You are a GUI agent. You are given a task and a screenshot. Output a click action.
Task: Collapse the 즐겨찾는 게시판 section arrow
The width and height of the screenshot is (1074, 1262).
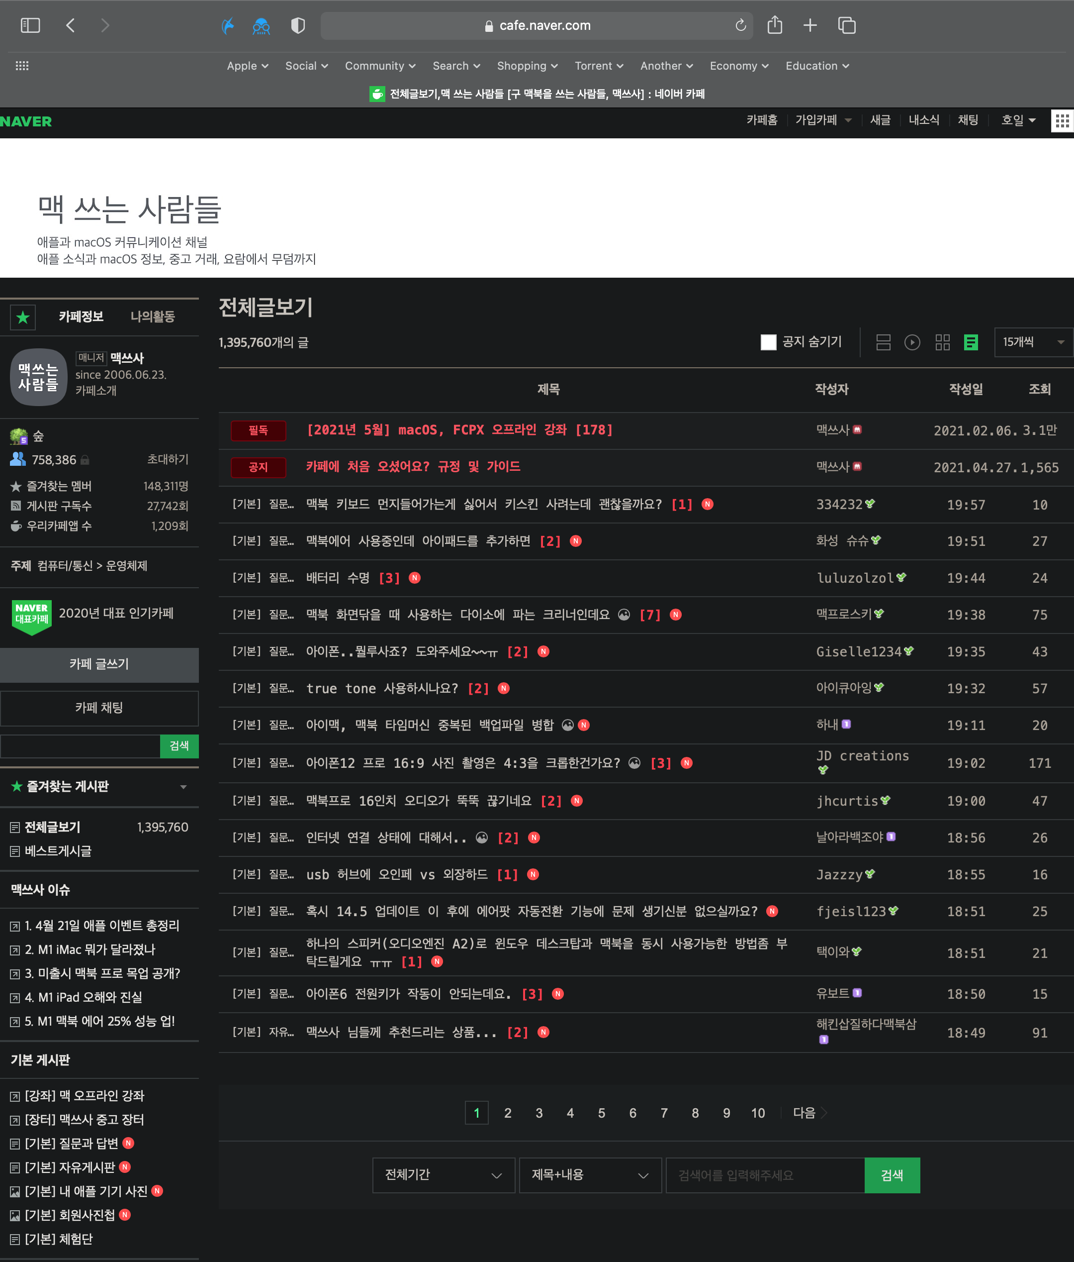pyautogui.click(x=183, y=787)
